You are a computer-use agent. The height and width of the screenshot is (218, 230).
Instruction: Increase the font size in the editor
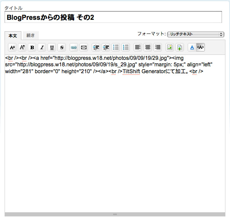(x=22, y=47)
